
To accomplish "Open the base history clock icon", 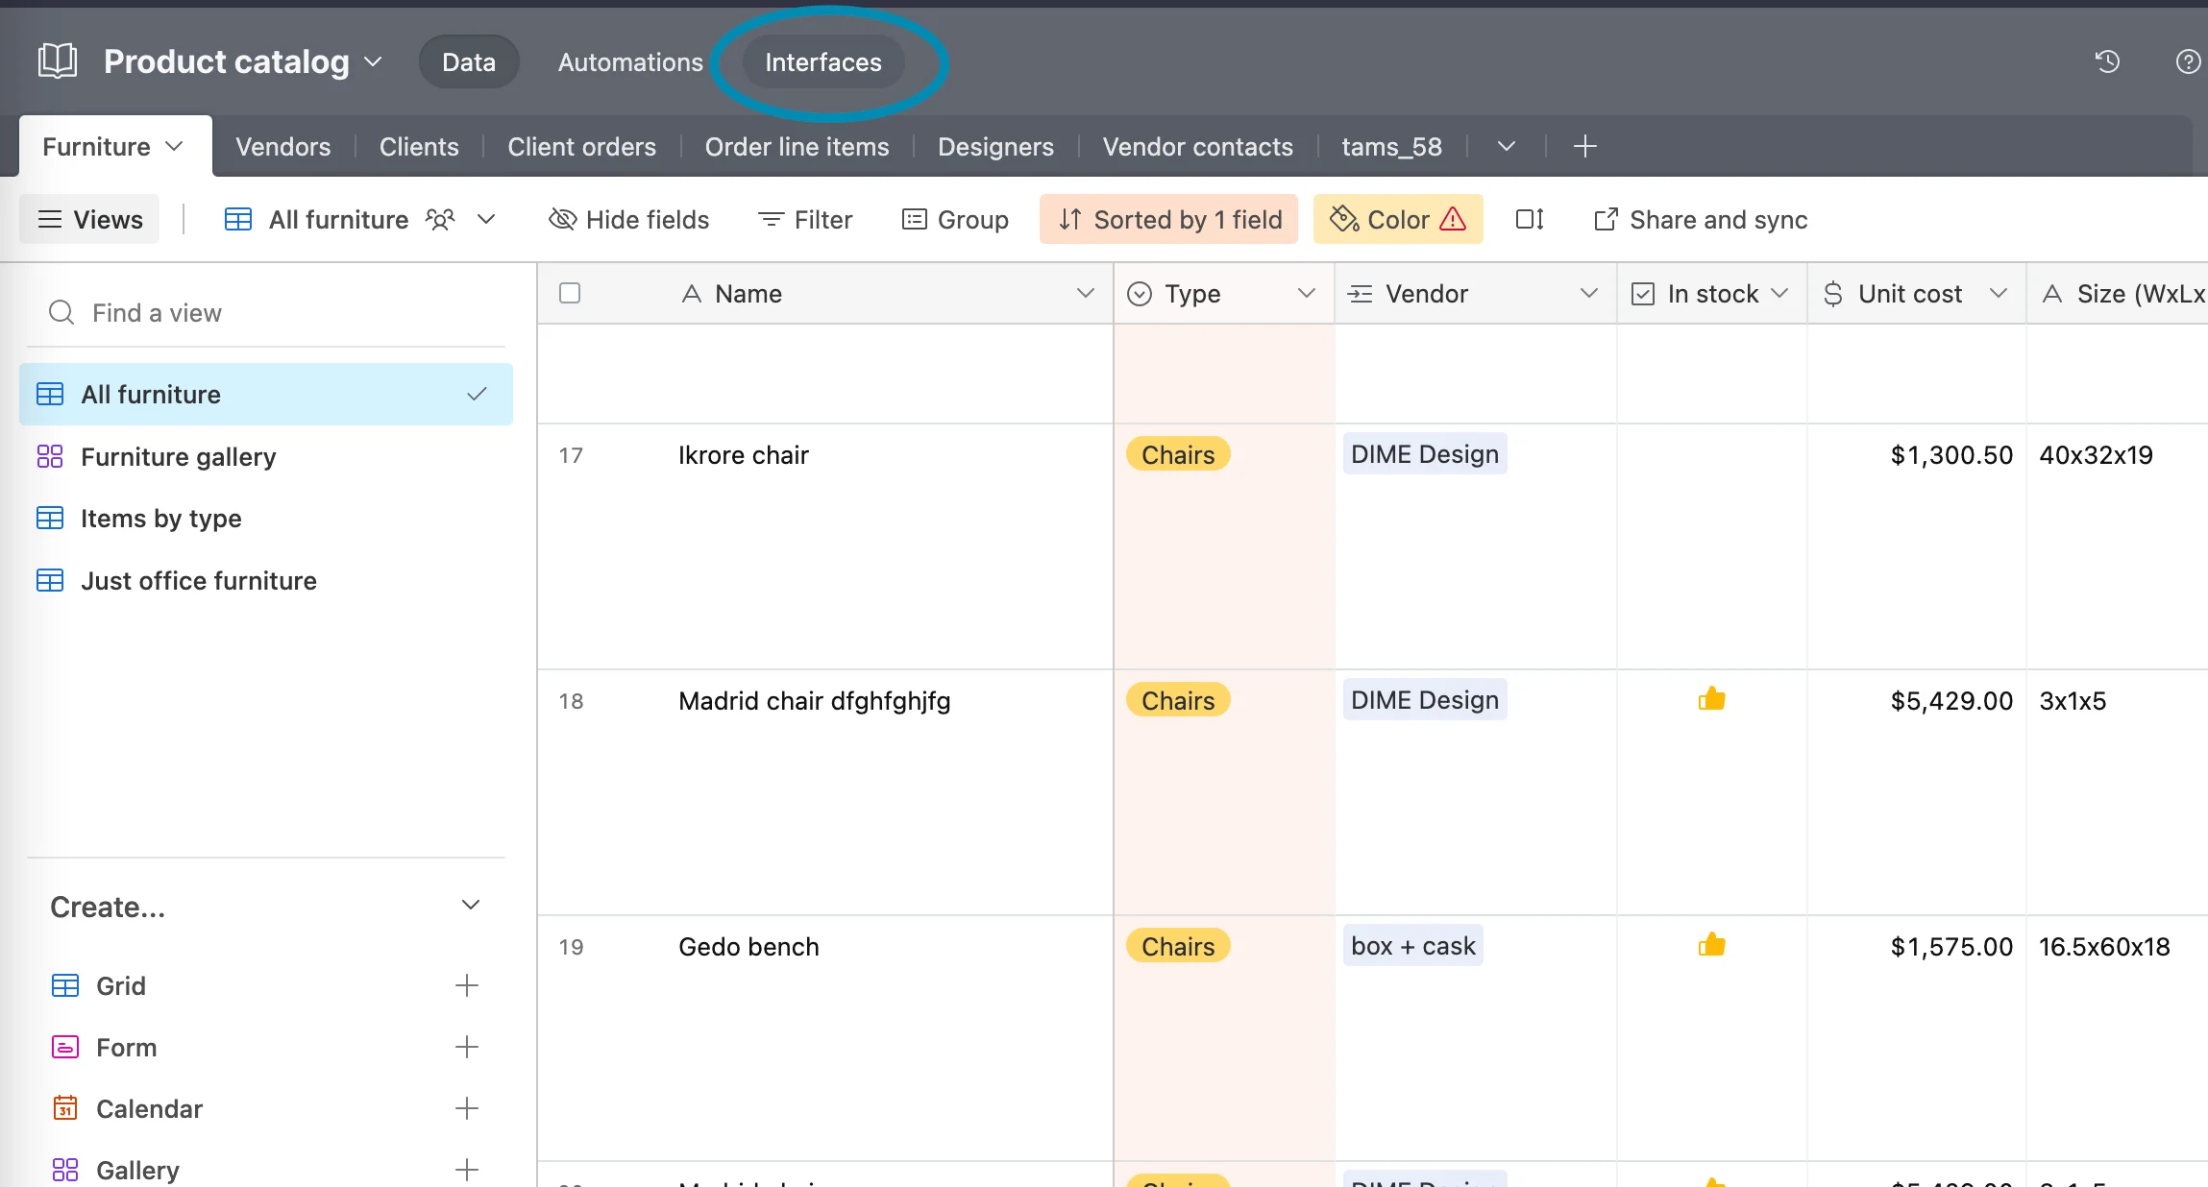I will pos(2107,61).
